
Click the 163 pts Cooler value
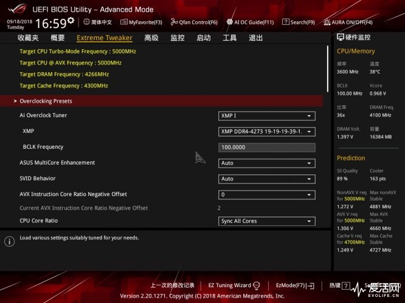coord(378,179)
